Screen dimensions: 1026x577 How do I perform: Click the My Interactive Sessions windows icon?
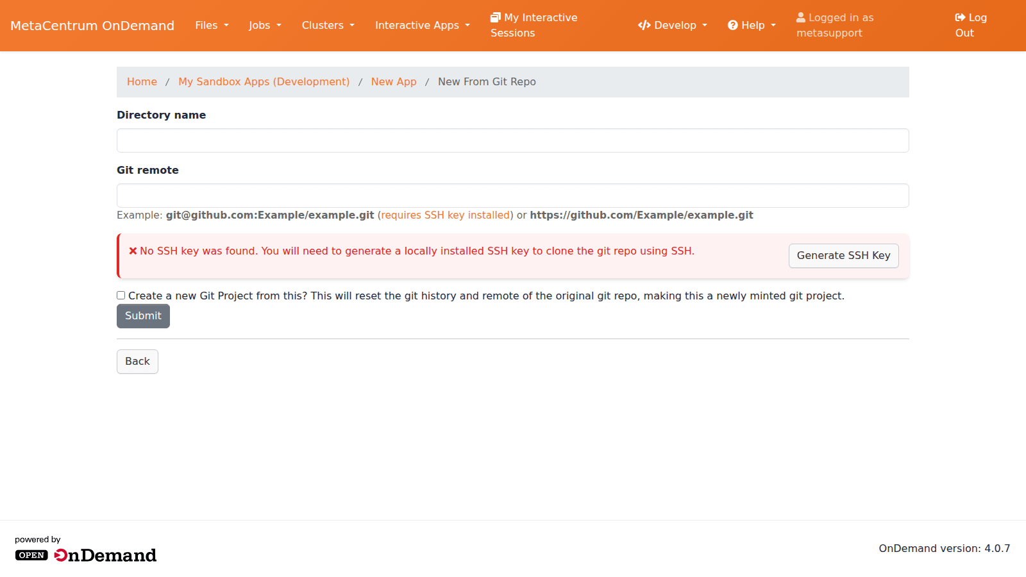[x=495, y=17]
